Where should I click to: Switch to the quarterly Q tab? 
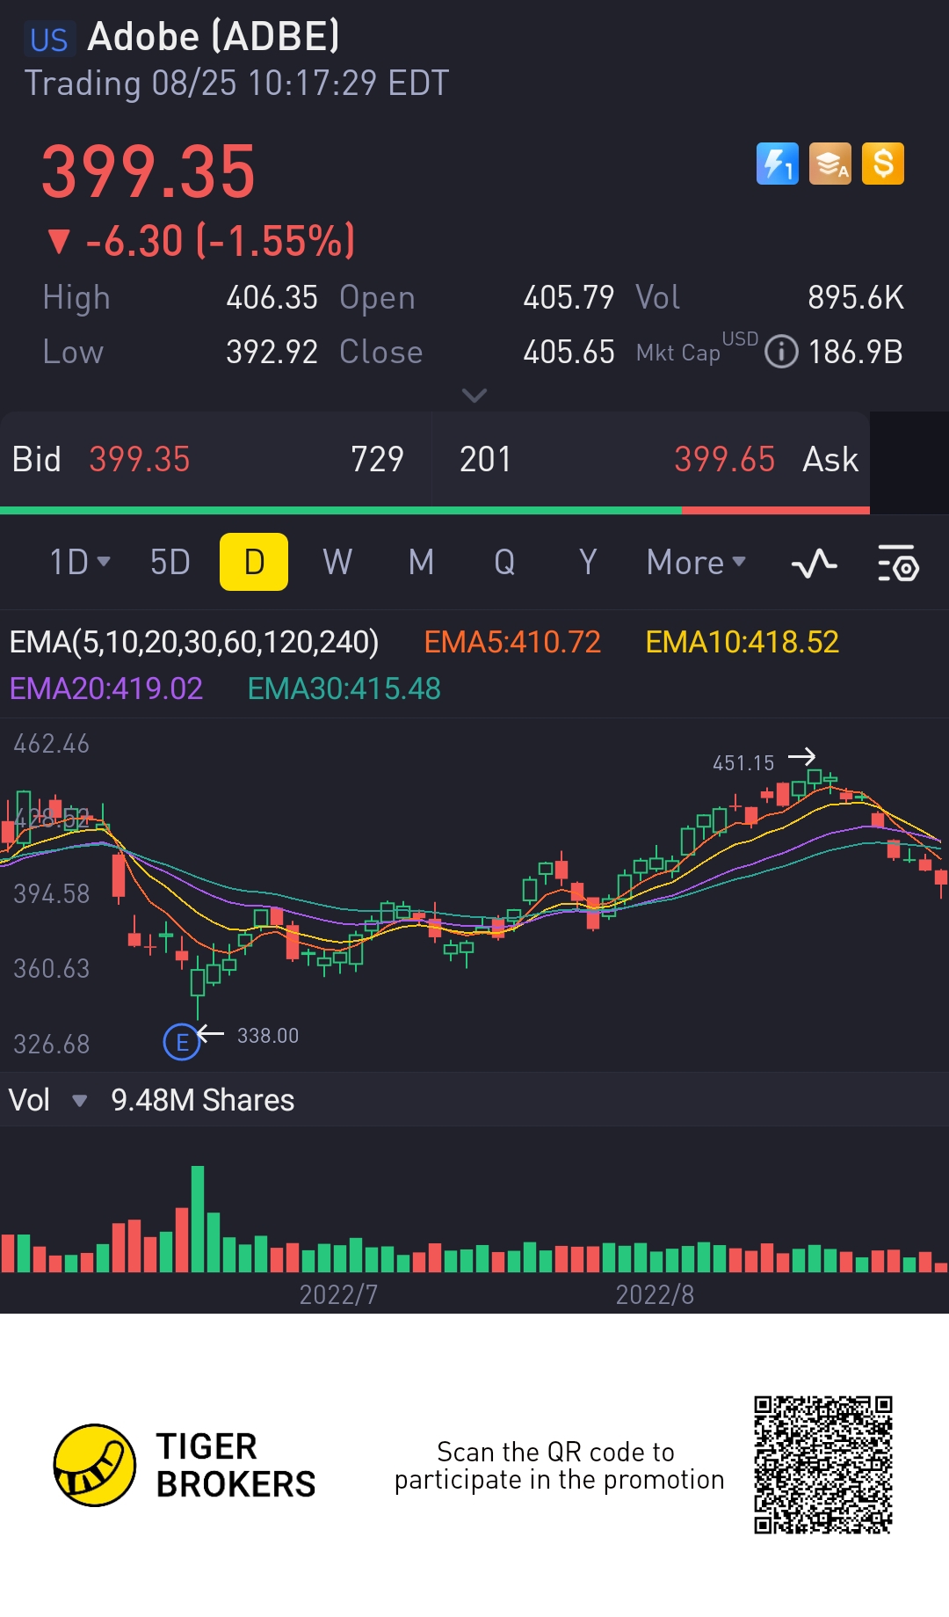click(504, 562)
